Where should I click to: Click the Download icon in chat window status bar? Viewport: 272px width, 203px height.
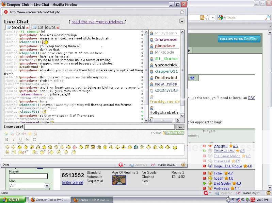139,165
